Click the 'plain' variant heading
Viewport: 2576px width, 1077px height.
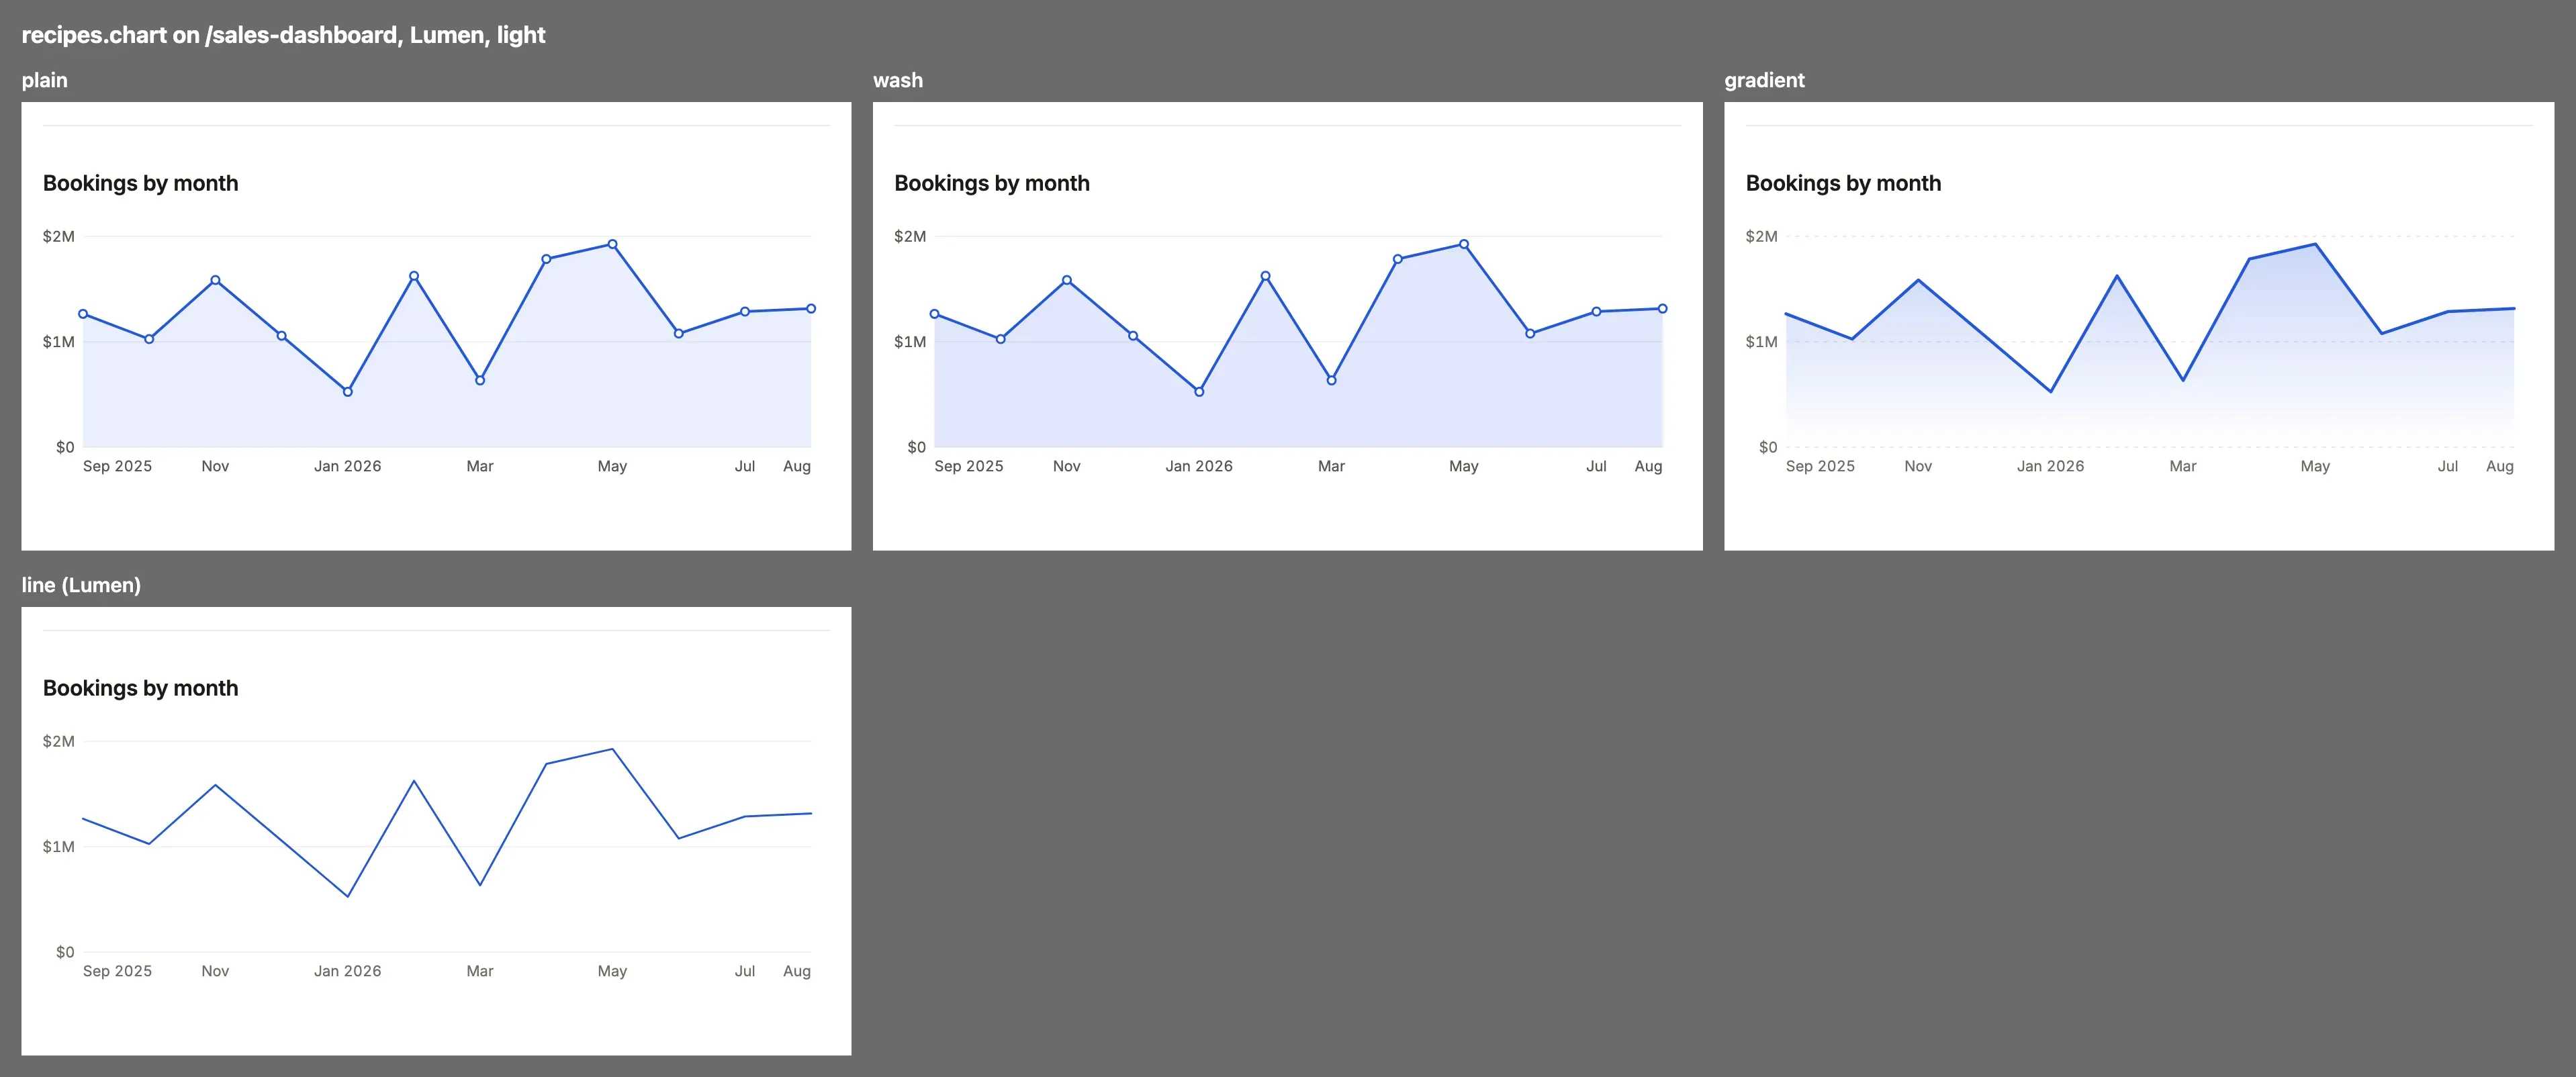pos(45,80)
